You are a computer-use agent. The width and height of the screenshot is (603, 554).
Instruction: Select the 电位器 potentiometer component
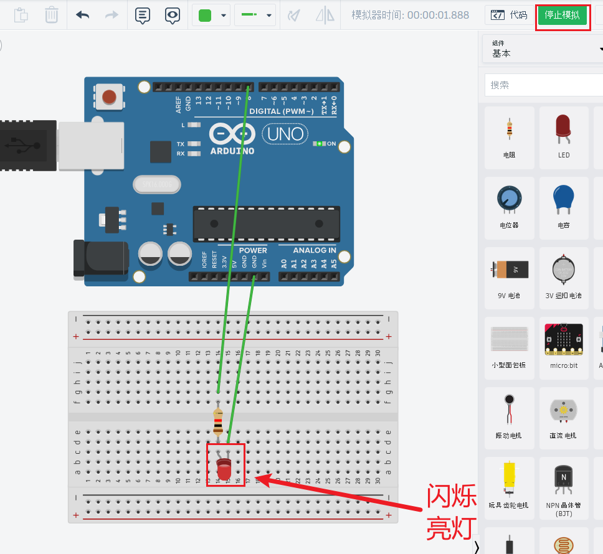click(509, 209)
